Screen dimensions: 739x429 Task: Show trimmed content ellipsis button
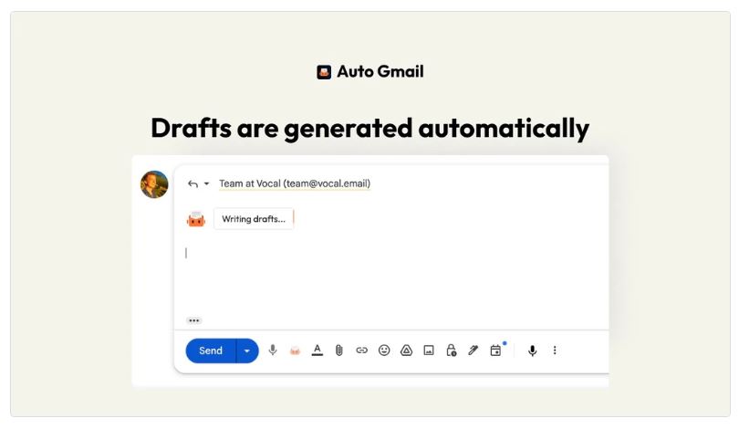pyautogui.click(x=194, y=320)
